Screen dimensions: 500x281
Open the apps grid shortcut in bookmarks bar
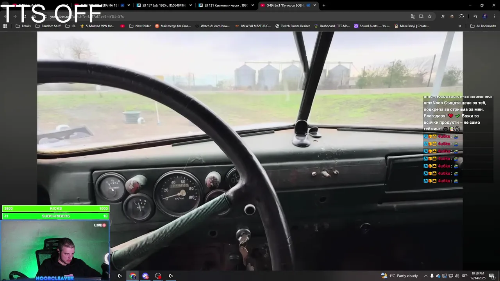point(5,26)
